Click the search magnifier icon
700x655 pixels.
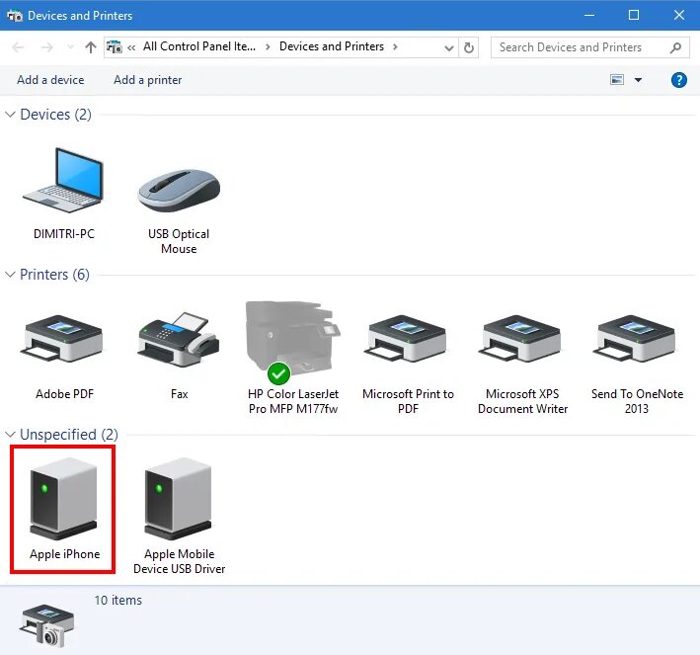(676, 47)
